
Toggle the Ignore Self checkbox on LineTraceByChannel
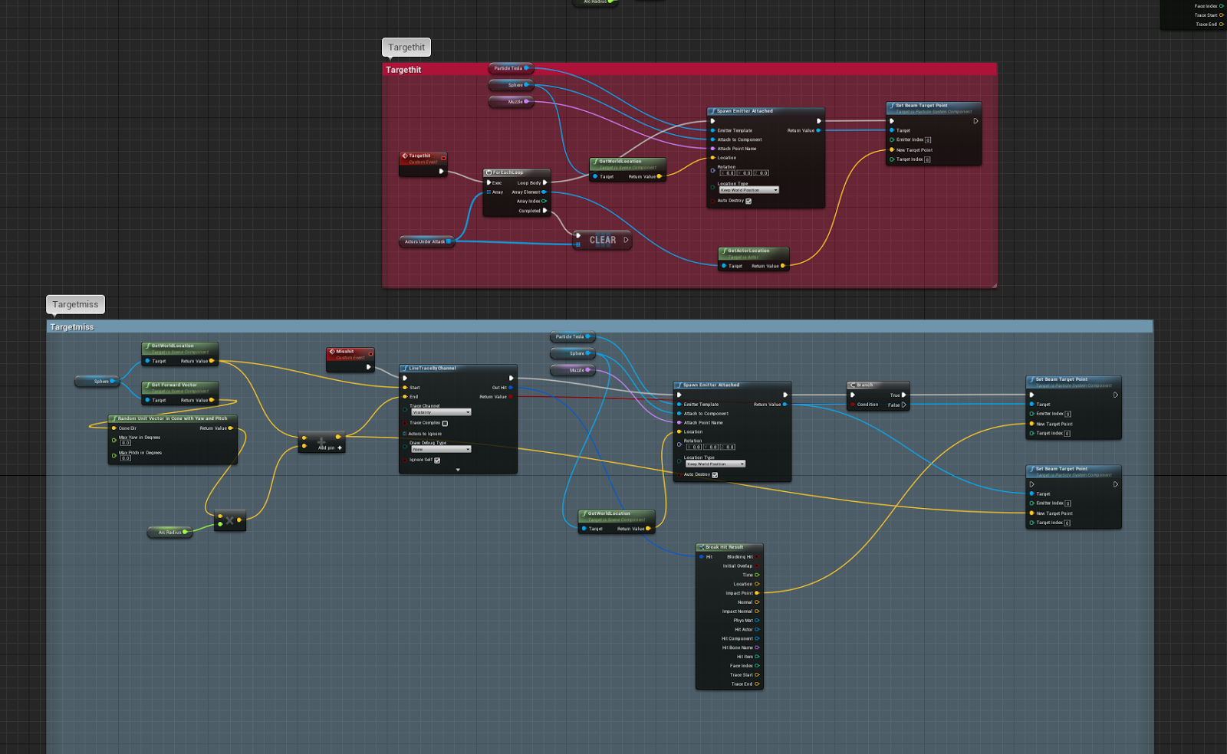[437, 461]
